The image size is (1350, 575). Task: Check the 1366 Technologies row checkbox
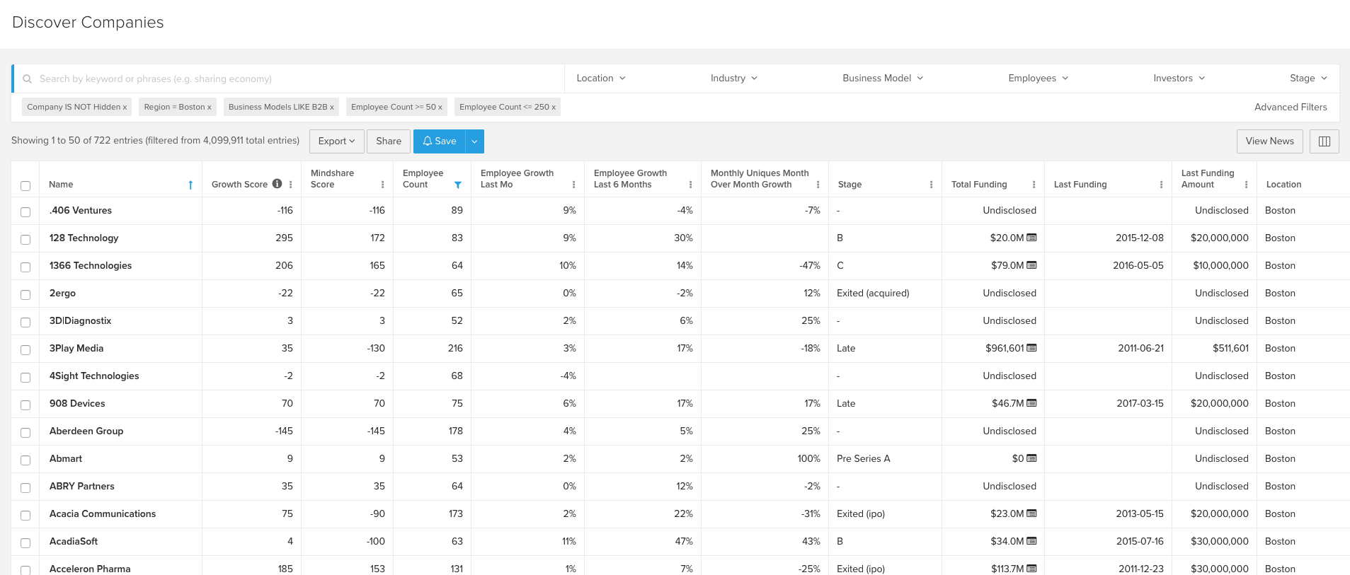pyautogui.click(x=25, y=267)
